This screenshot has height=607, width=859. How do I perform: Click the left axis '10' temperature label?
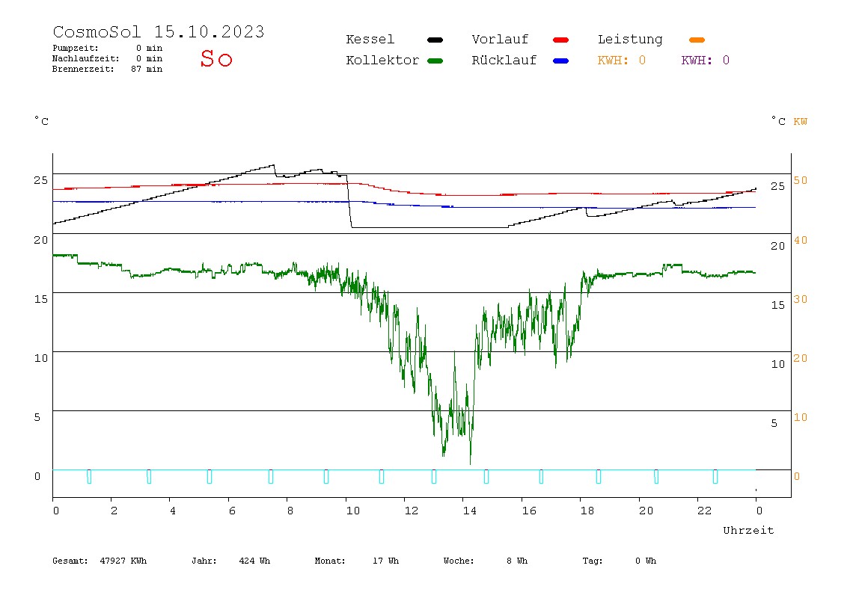[41, 358]
